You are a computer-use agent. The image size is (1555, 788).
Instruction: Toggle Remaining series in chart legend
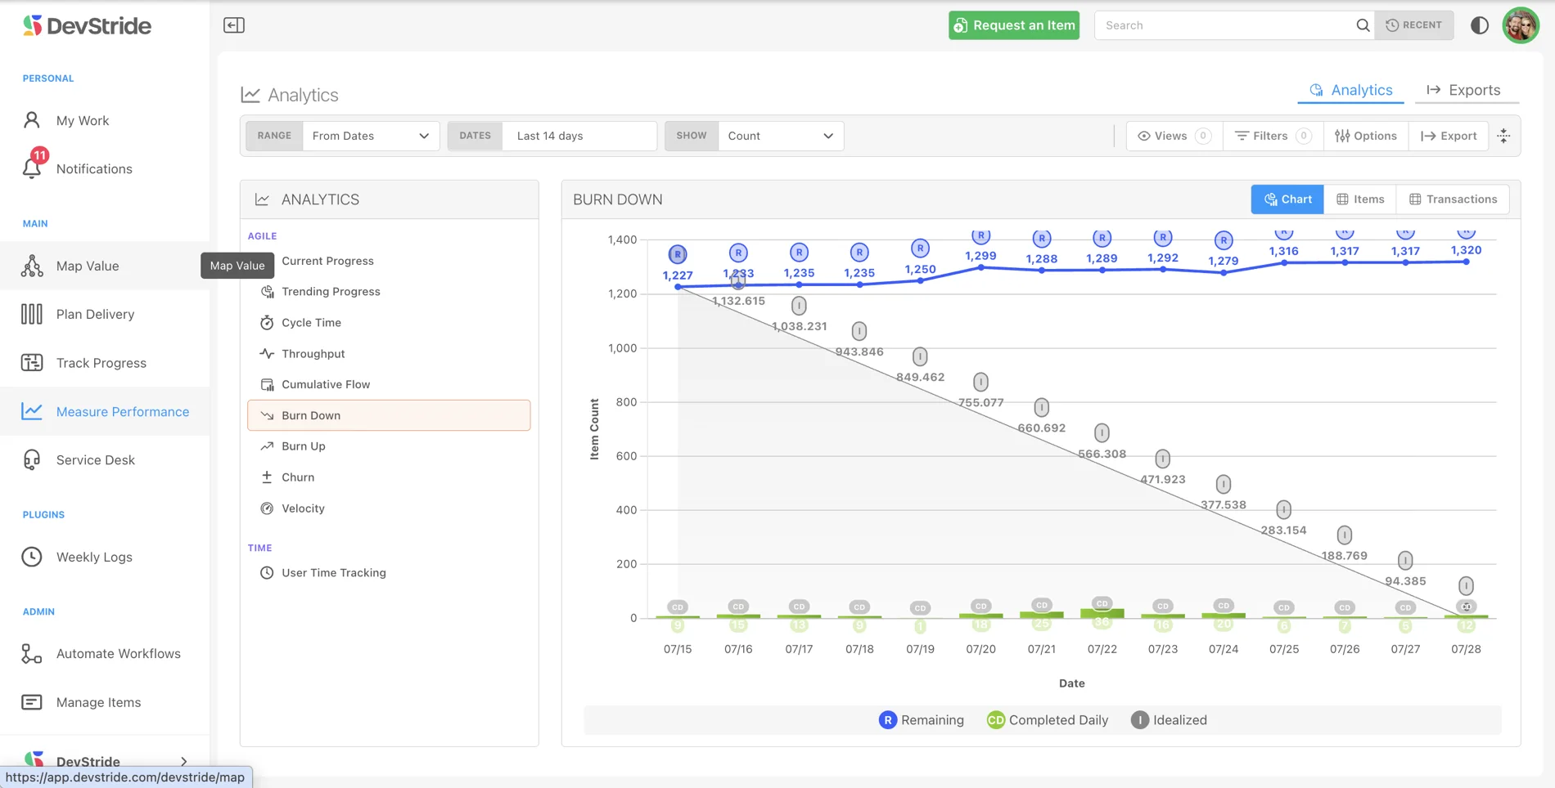click(922, 720)
